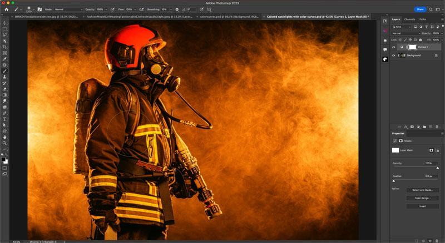The width and height of the screenshot is (445, 243).
Task: Create a new group with the folder icon
Action: click(x=424, y=126)
